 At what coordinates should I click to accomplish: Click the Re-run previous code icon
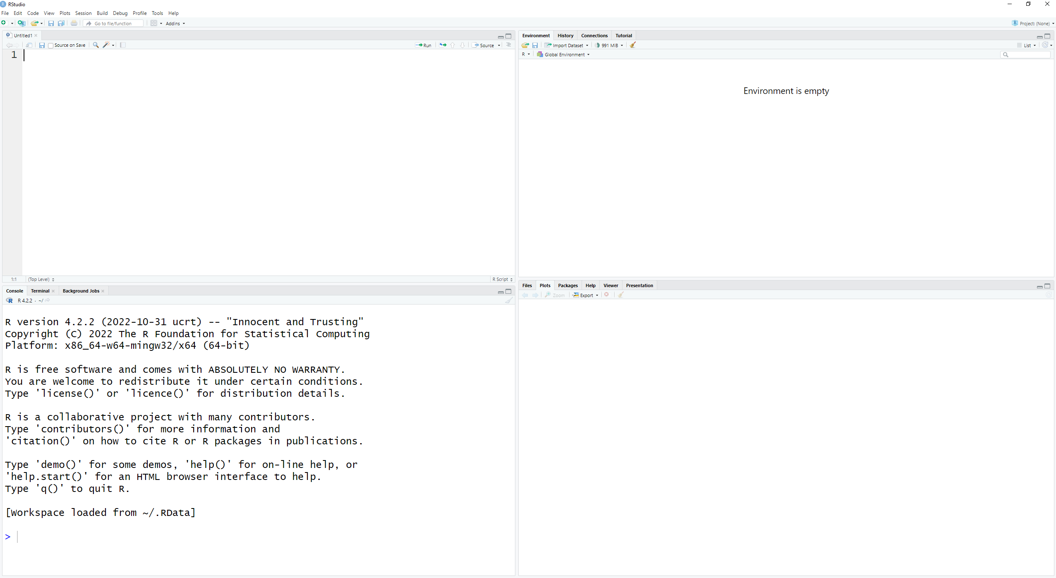tap(443, 45)
